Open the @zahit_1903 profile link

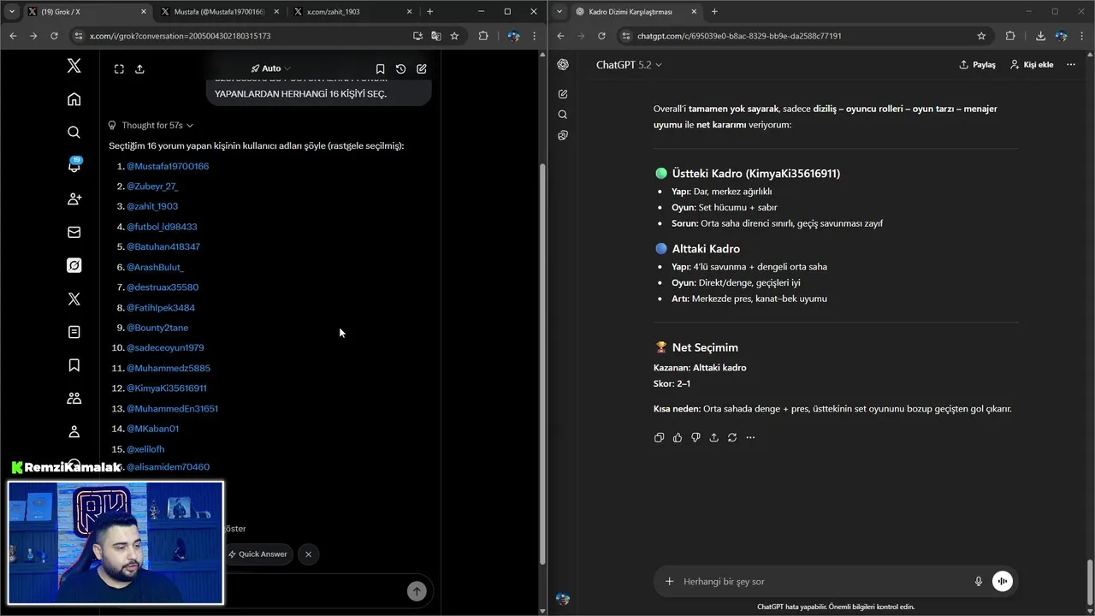[x=152, y=206]
